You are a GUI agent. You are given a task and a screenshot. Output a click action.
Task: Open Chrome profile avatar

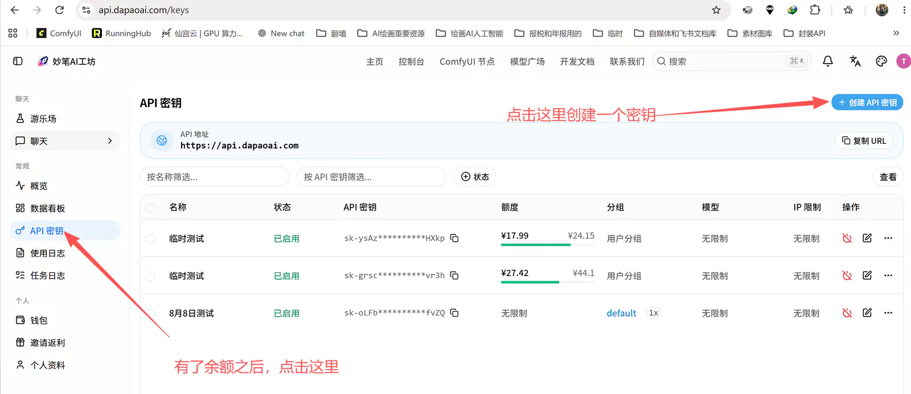coord(882,10)
